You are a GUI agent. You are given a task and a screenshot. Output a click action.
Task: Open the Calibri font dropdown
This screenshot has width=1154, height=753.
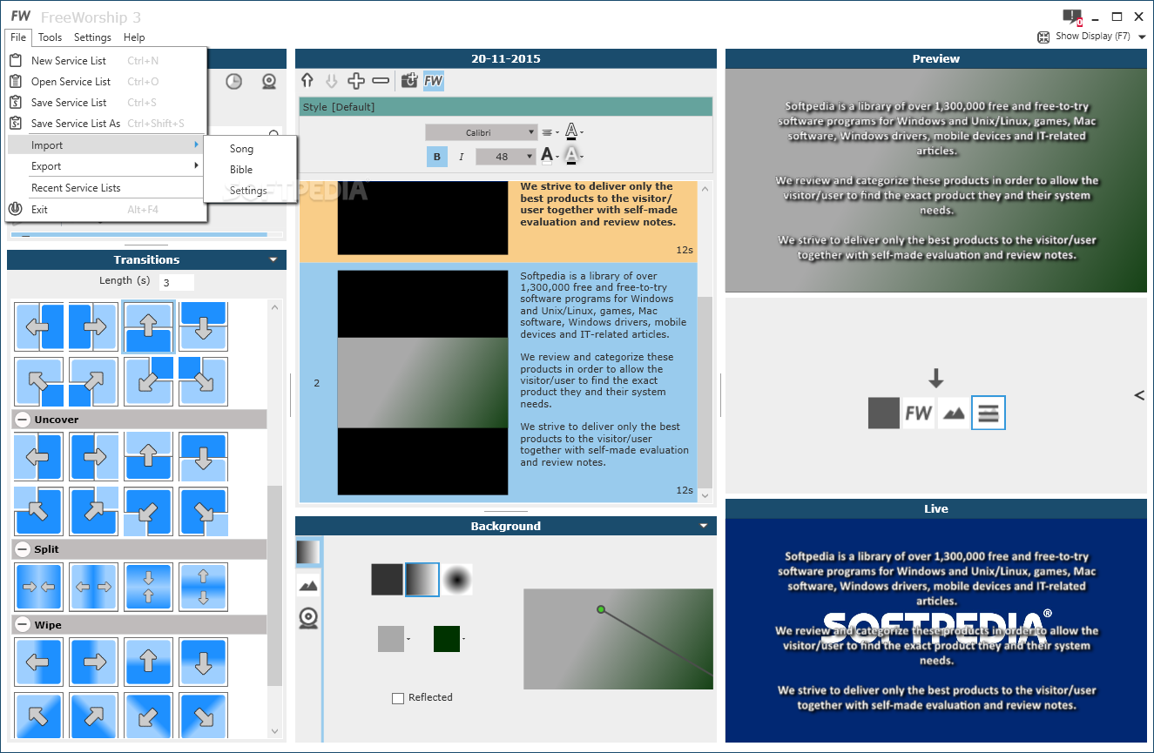[x=481, y=132]
